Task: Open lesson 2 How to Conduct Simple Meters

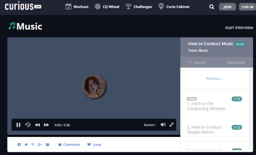Action: (204, 129)
